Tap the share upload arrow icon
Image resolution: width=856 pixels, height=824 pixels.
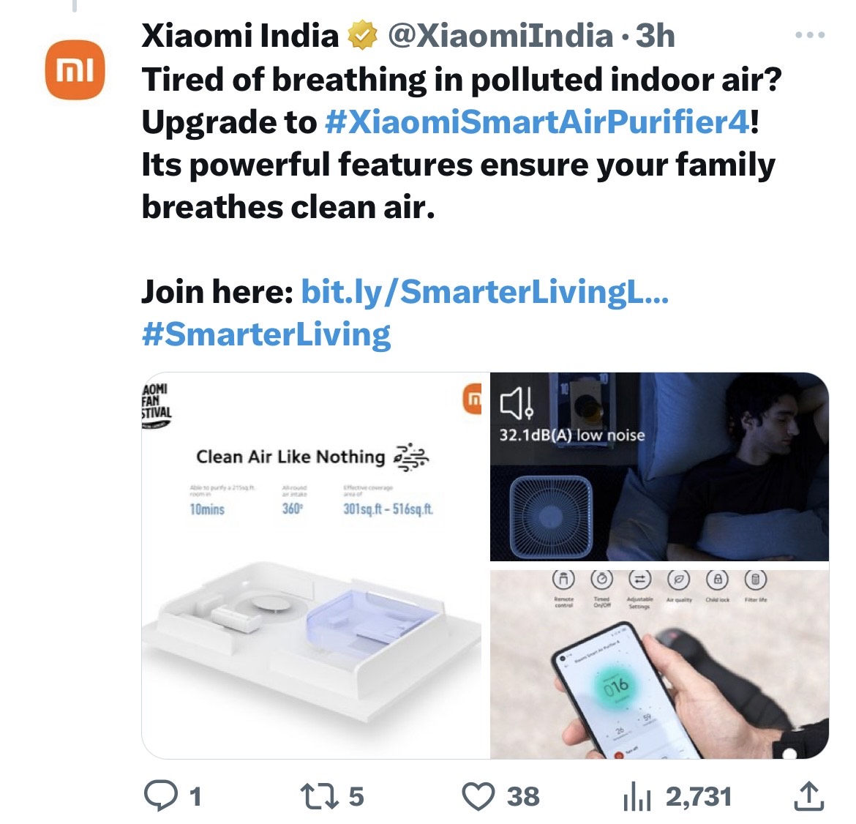tap(808, 796)
